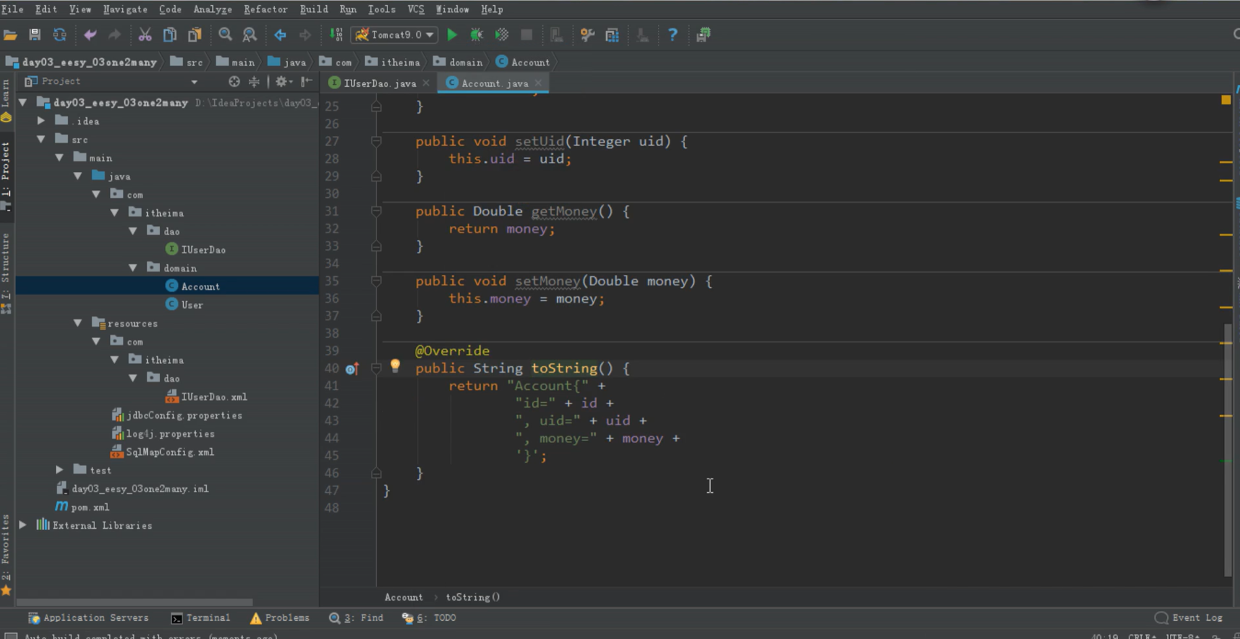This screenshot has height=639, width=1240.
Task: Click the Find magnifier icon in toolbar
Action: (x=225, y=35)
